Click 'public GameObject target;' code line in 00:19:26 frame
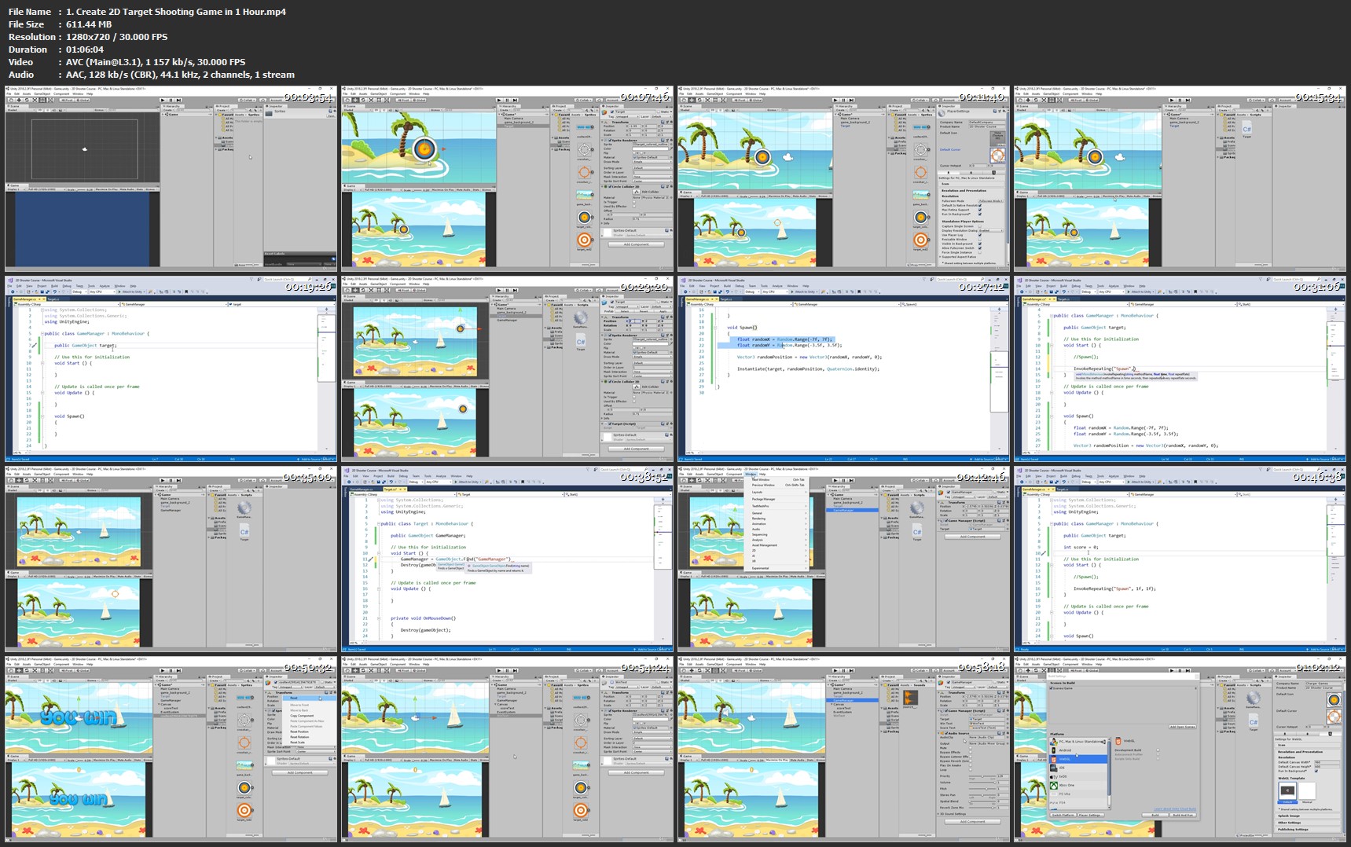Screen dimensions: 1351x847 pos(85,346)
